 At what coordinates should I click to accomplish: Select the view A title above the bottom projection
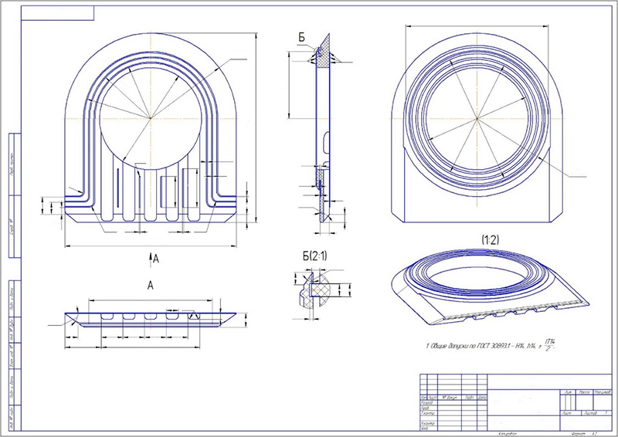(x=151, y=284)
